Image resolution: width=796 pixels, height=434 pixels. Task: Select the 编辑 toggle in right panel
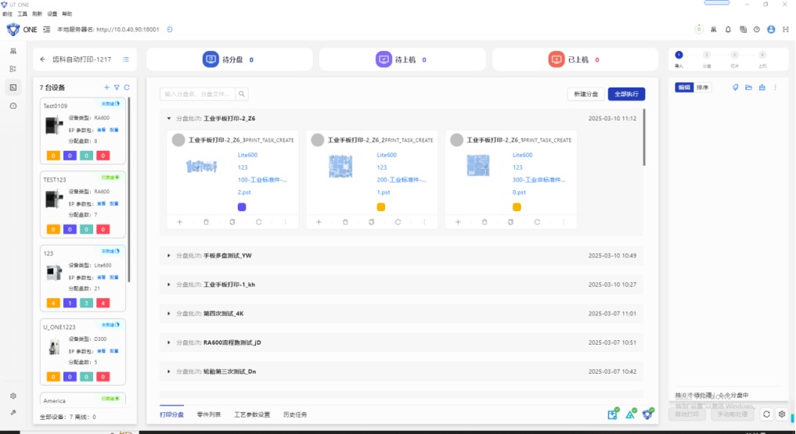pyautogui.click(x=684, y=88)
